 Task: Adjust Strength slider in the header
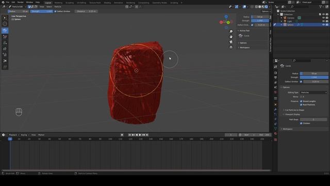coord(42,11)
